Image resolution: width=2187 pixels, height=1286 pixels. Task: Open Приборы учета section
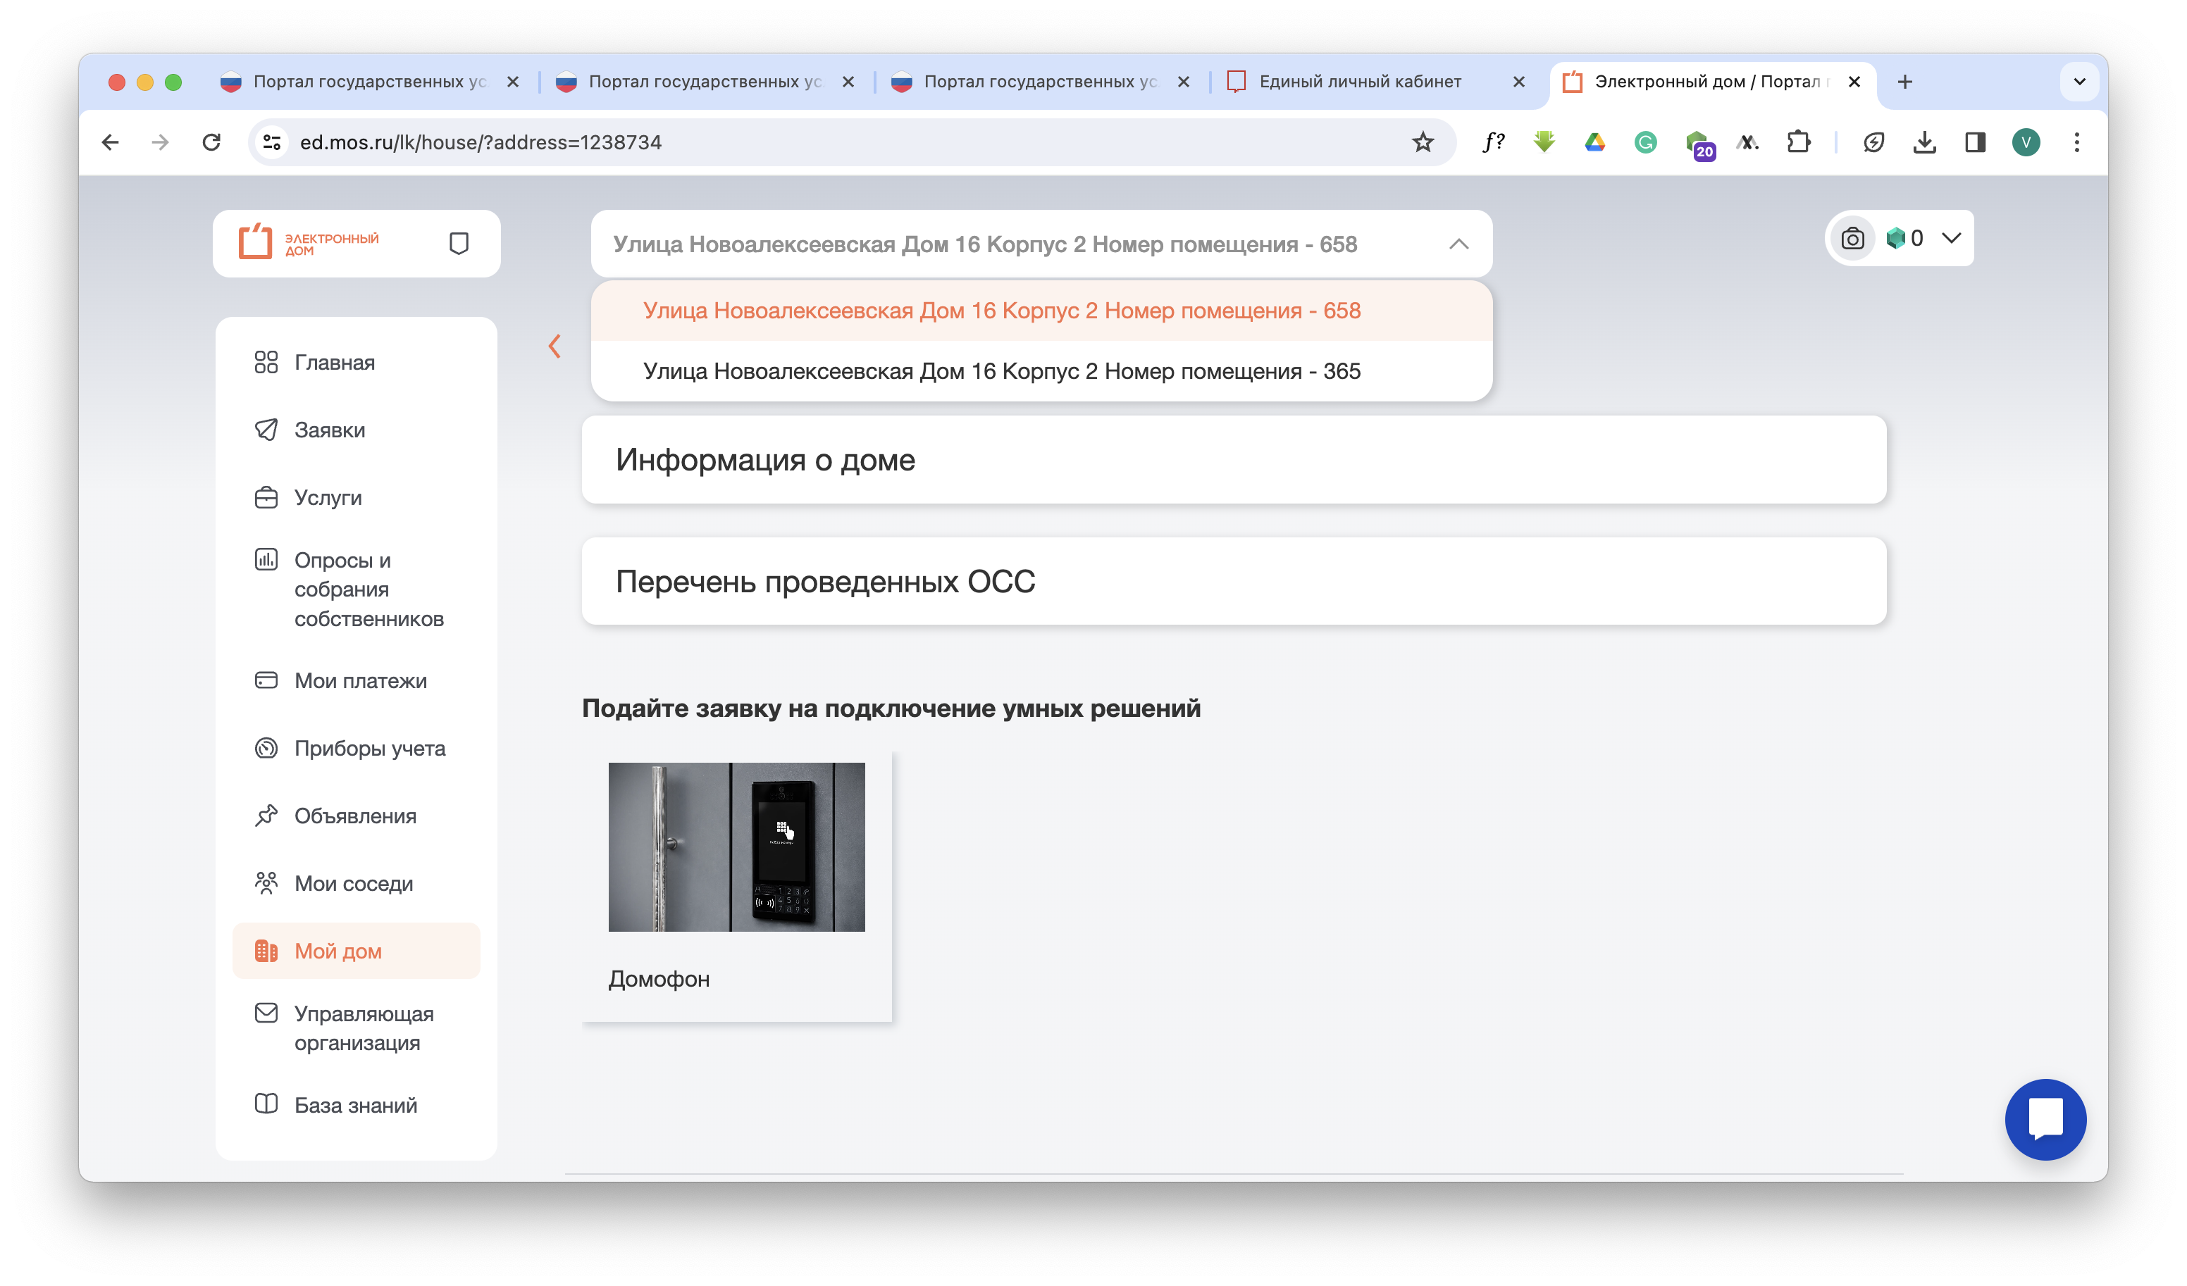[369, 749]
